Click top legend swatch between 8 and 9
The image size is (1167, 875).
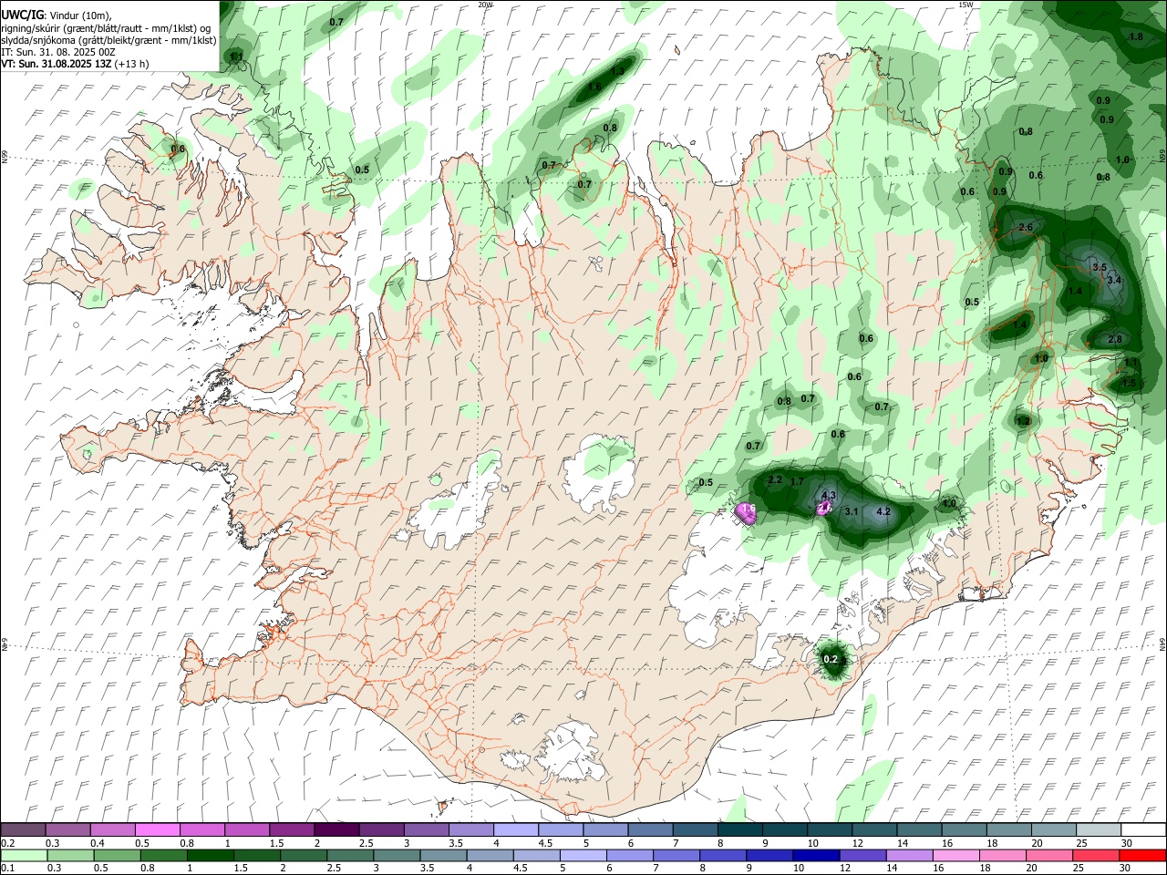tap(739, 830)
